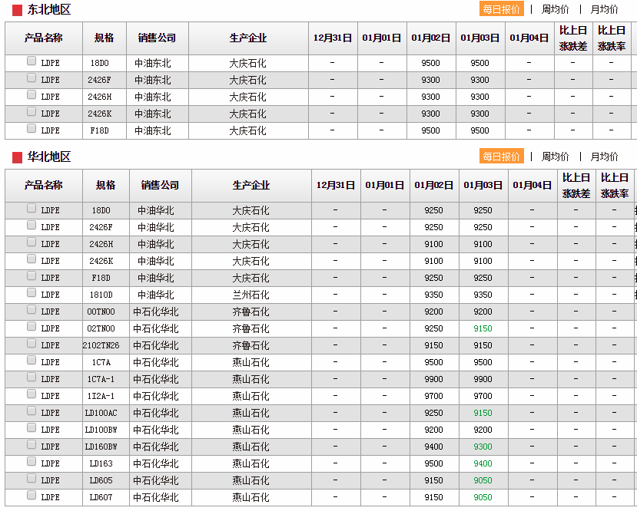Tick the LD100AC row checkbox
The width and height of the screenshot is (637, 511).
32,410
